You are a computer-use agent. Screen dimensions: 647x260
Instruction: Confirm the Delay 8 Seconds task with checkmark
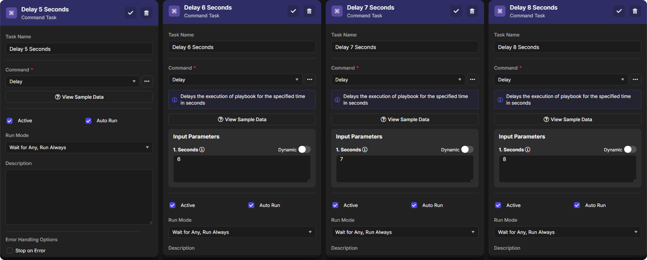[x=619, y=11]
